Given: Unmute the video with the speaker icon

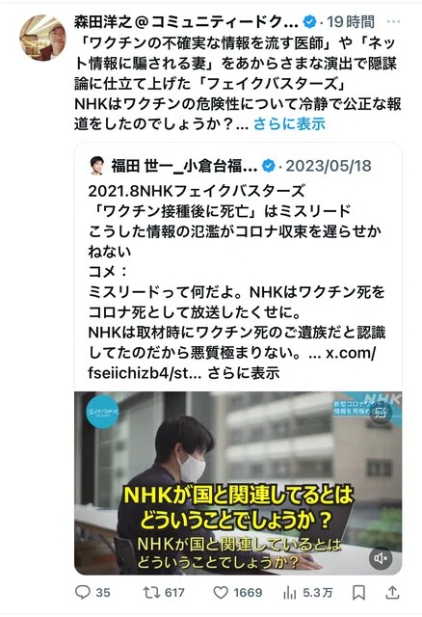Looking at the screenshot, I should click(381, 557).
